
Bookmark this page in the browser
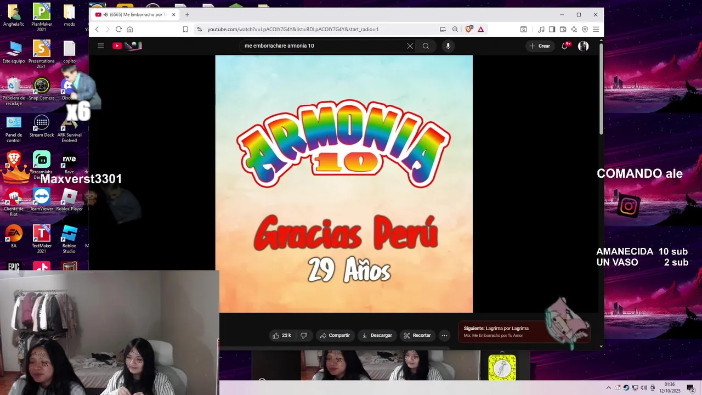[185, 29]
